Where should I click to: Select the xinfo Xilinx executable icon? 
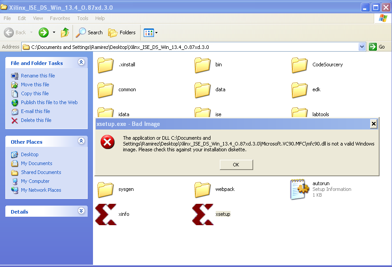click(106, 214)
